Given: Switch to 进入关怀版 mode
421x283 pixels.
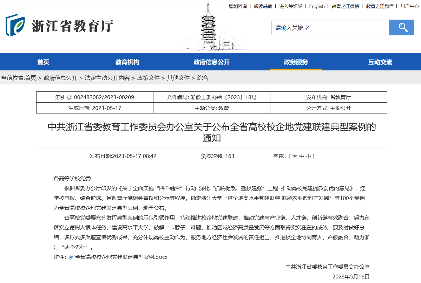Looking at the screenshot, I should (290, 6).
